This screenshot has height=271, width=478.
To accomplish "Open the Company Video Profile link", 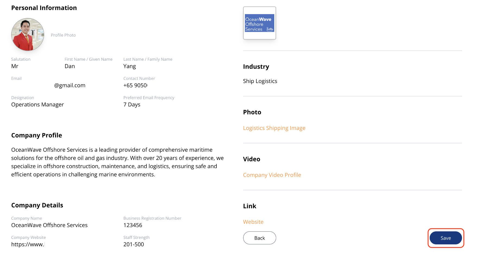I will 272,175.
